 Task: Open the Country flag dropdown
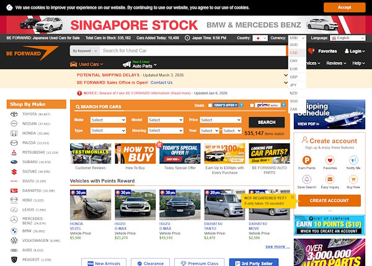(x=260, y=38)
